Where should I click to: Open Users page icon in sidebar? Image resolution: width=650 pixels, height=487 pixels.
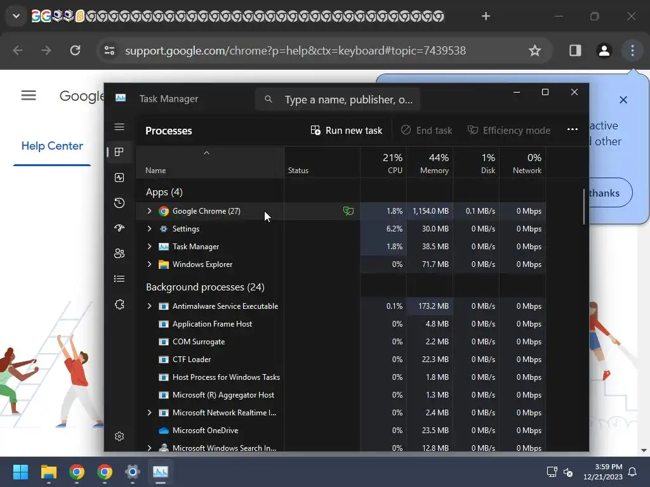click(119, 254)
